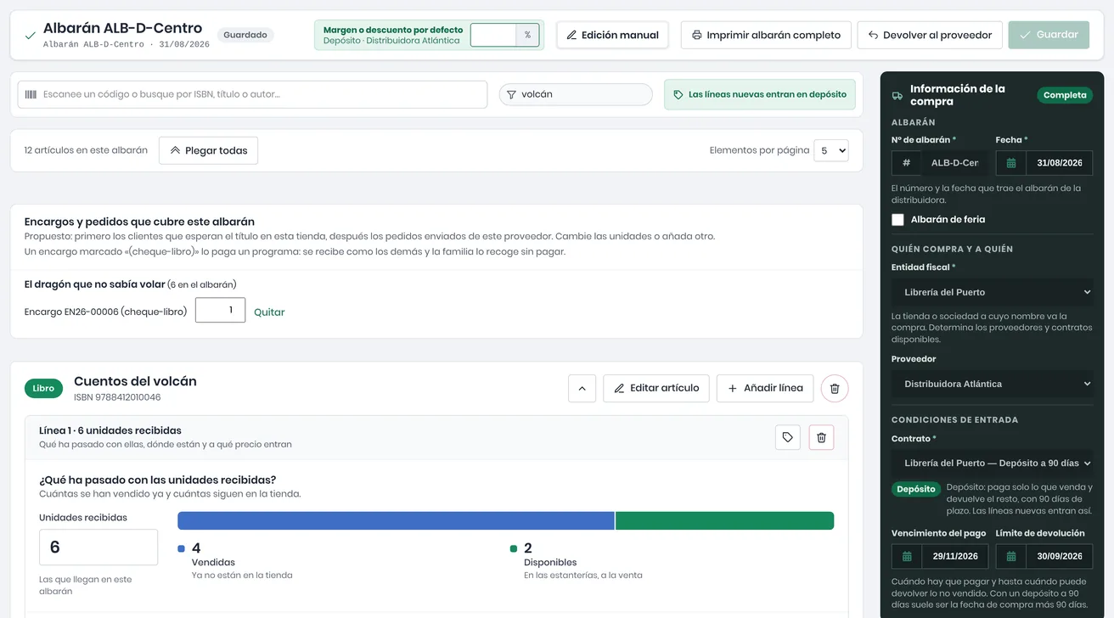Click Devolver al proveedor

point(930,35)
